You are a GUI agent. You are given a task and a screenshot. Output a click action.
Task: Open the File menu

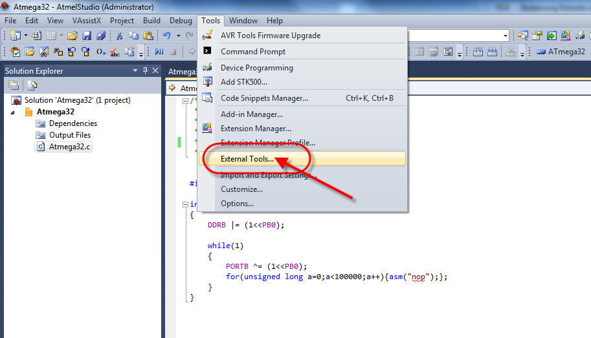coord(10,21)
